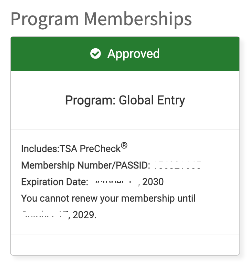Click the "Program:" label in the card
Viewport: 248px width, 264px height.
tap(90, 100)
